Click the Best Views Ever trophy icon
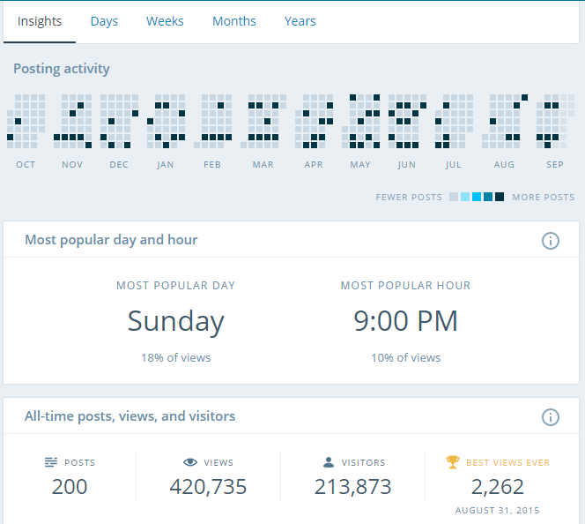This screenshot has height=524, width=585. coord(453,461)
